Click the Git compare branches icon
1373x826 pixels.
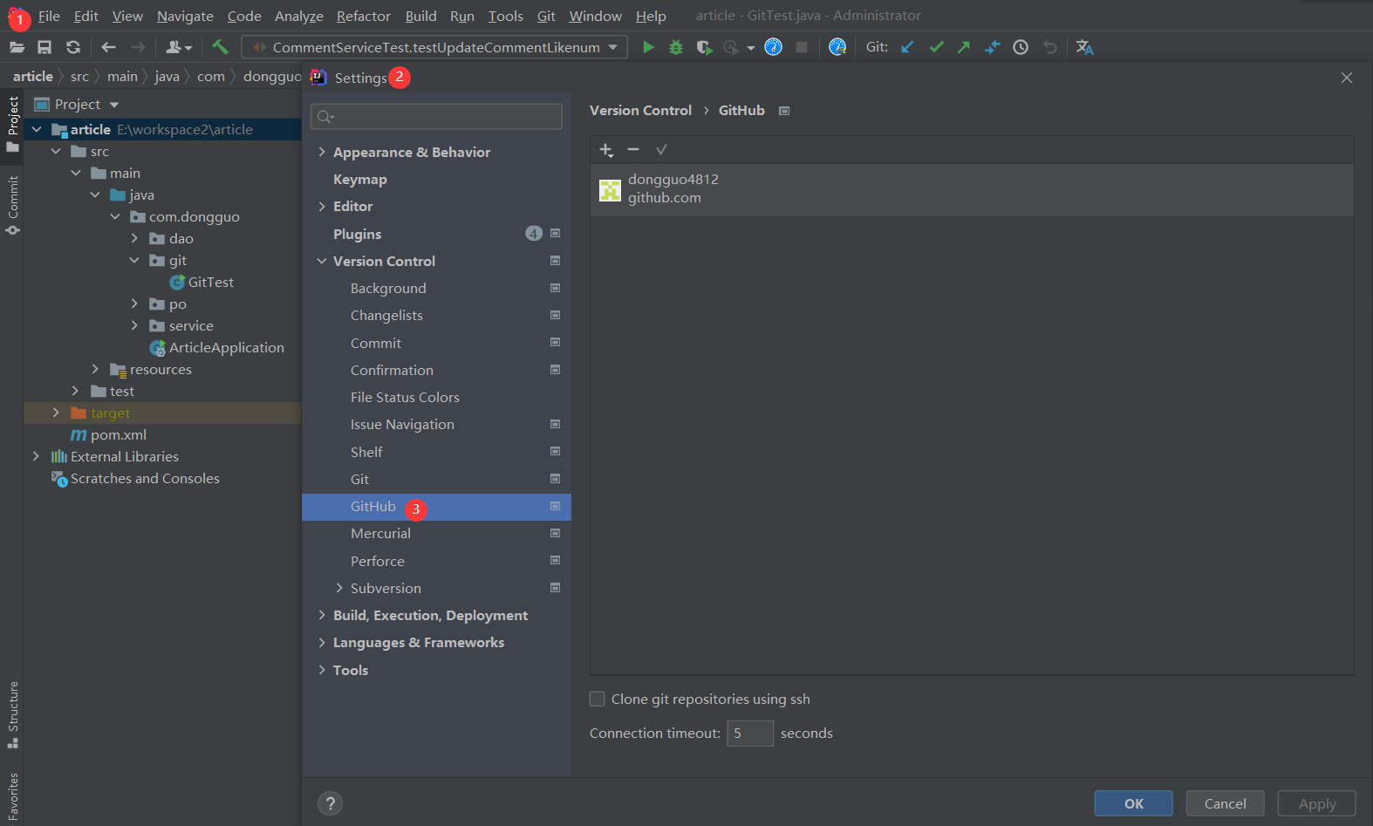pos(992,47)
